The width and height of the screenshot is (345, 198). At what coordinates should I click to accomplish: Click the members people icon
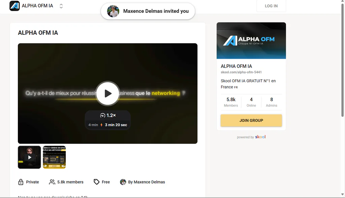(x=52, y=182)
